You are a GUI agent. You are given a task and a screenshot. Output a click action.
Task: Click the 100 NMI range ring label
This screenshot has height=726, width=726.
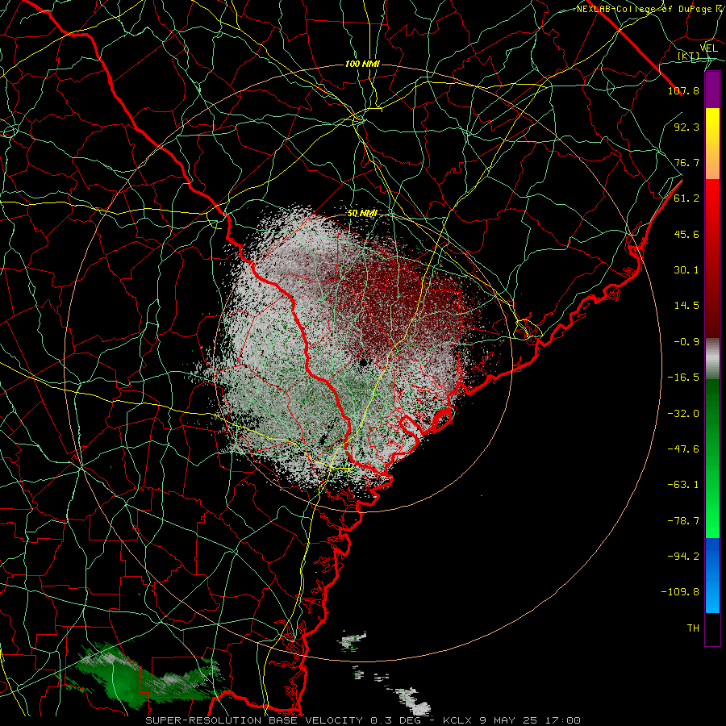click(x=362, y=64)
